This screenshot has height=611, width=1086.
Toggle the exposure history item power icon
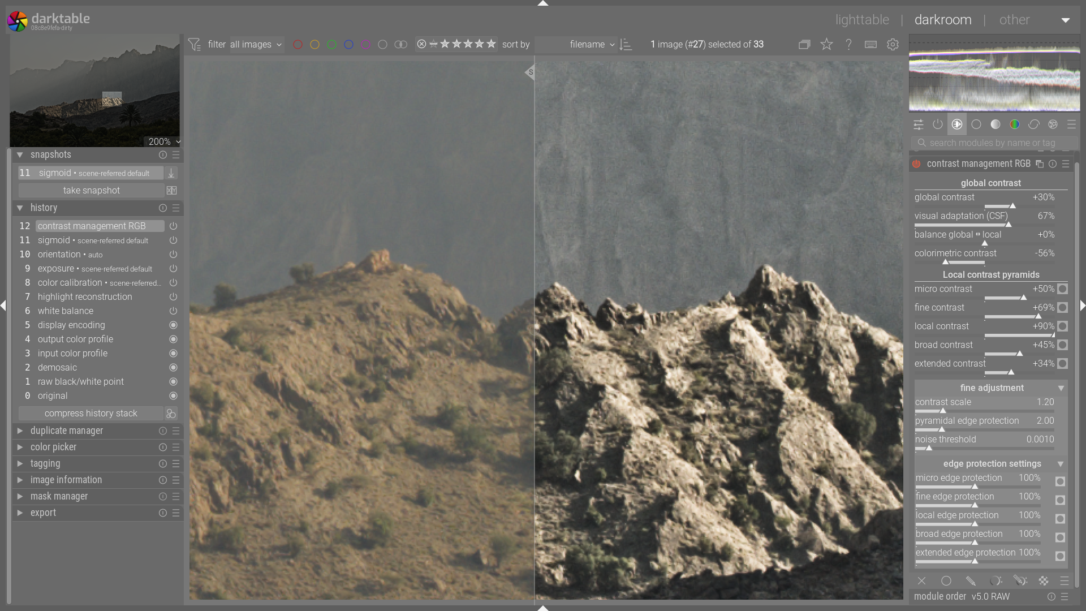pyautogui.click(x=174, y=269)
